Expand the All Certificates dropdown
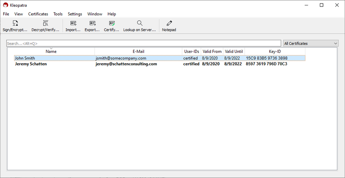Screen dimensions: 345x178 [311, 43]
